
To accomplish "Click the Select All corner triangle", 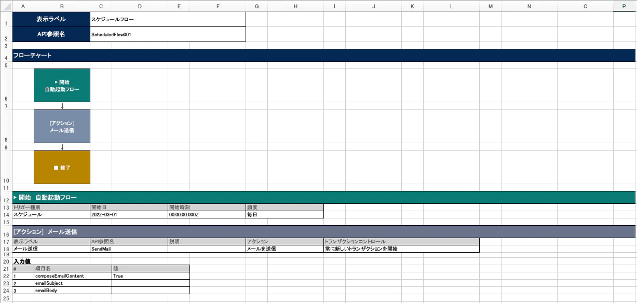I will pos(5,6).
